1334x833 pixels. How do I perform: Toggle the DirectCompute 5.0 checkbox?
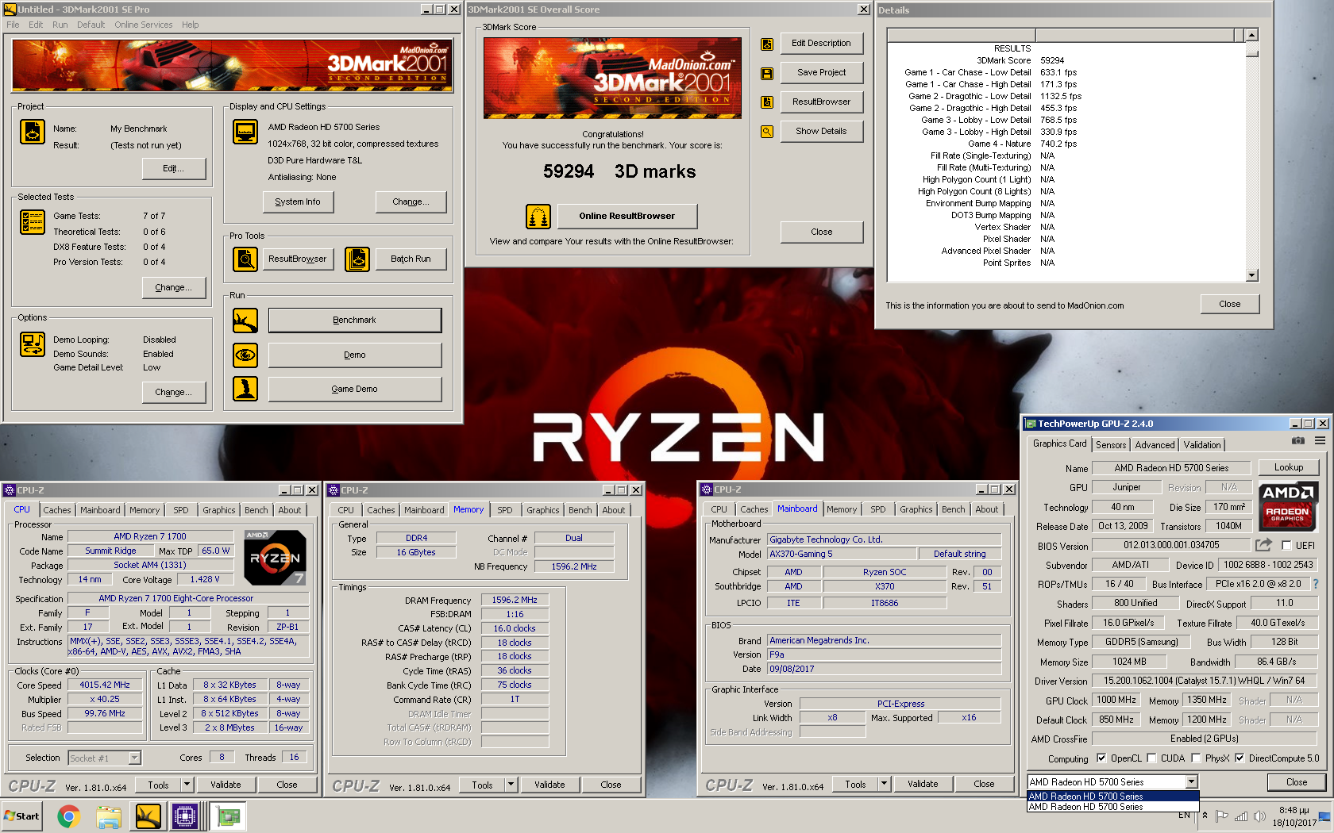(1240, 758)
